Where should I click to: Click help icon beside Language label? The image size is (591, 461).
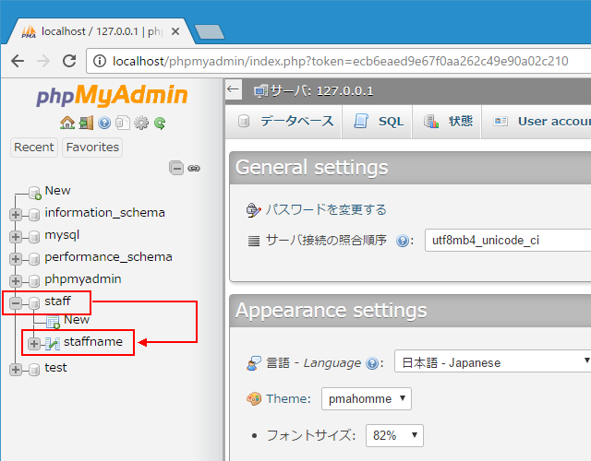coord(372,363)
